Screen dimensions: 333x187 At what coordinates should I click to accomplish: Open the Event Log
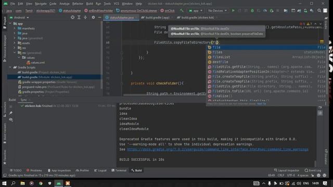[313, 170]
